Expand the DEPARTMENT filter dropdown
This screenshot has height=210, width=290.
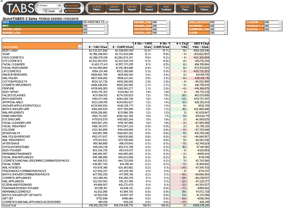[168, 29]
